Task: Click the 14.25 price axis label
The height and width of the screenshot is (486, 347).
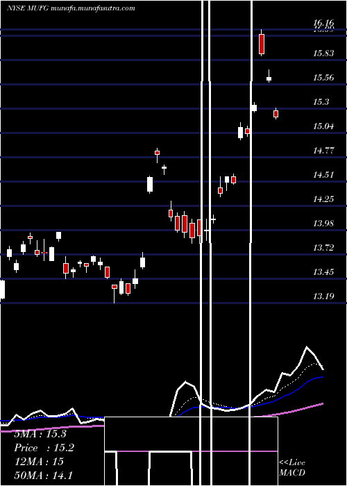Action: coord(323,199)
